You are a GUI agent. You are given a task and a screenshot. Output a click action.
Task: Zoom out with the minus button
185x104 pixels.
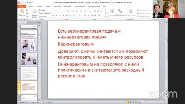[143, 102]
